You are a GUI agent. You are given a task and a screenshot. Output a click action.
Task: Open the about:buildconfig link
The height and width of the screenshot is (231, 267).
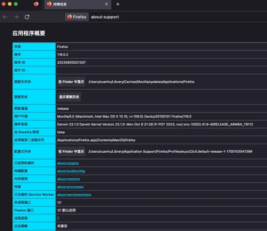point(71,171)
